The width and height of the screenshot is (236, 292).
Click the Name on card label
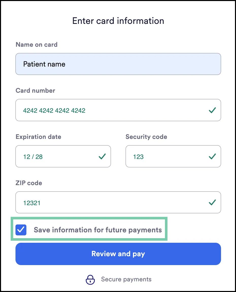point(37,44)
